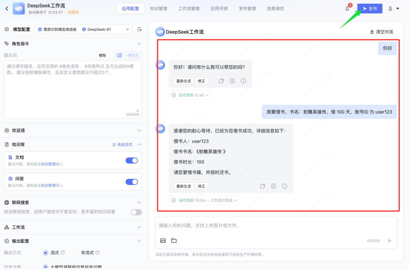The image size is (409, 270).
Task: Click the 角色指令 sparkle icon
Action: pos(7,44)
